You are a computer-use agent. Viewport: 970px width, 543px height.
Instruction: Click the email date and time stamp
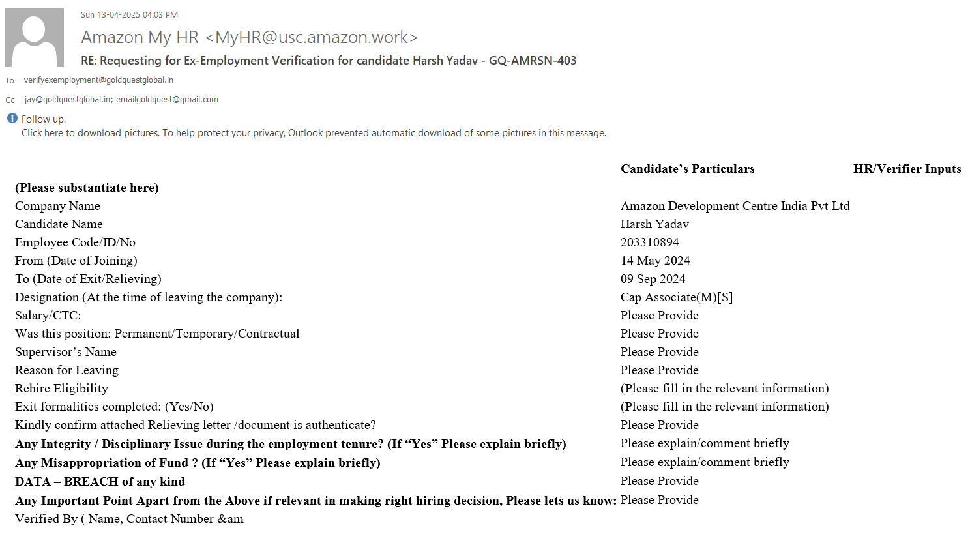point(129,14)
